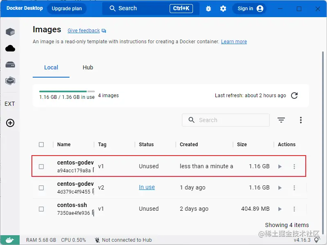This screenshot has width=327, height=245.
Task: Switch to the Hub tab
Action: tap(88, 67)
